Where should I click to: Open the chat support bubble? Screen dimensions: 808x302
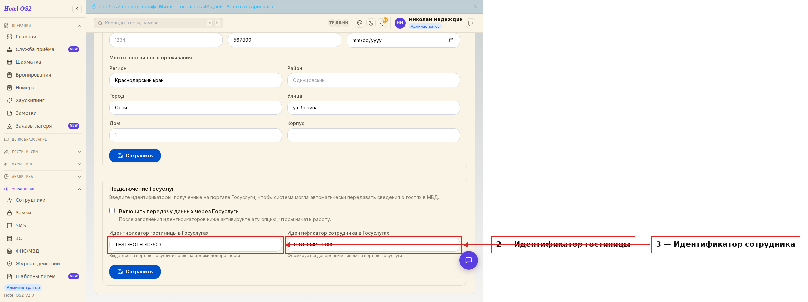(x=469, y=260)
